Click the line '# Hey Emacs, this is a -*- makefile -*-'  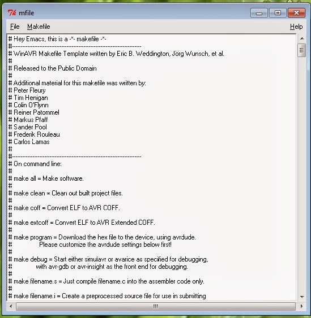coord(57,39)
